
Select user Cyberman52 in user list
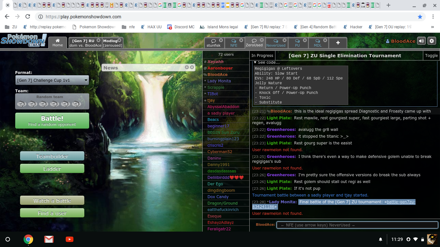pos(226,152)
